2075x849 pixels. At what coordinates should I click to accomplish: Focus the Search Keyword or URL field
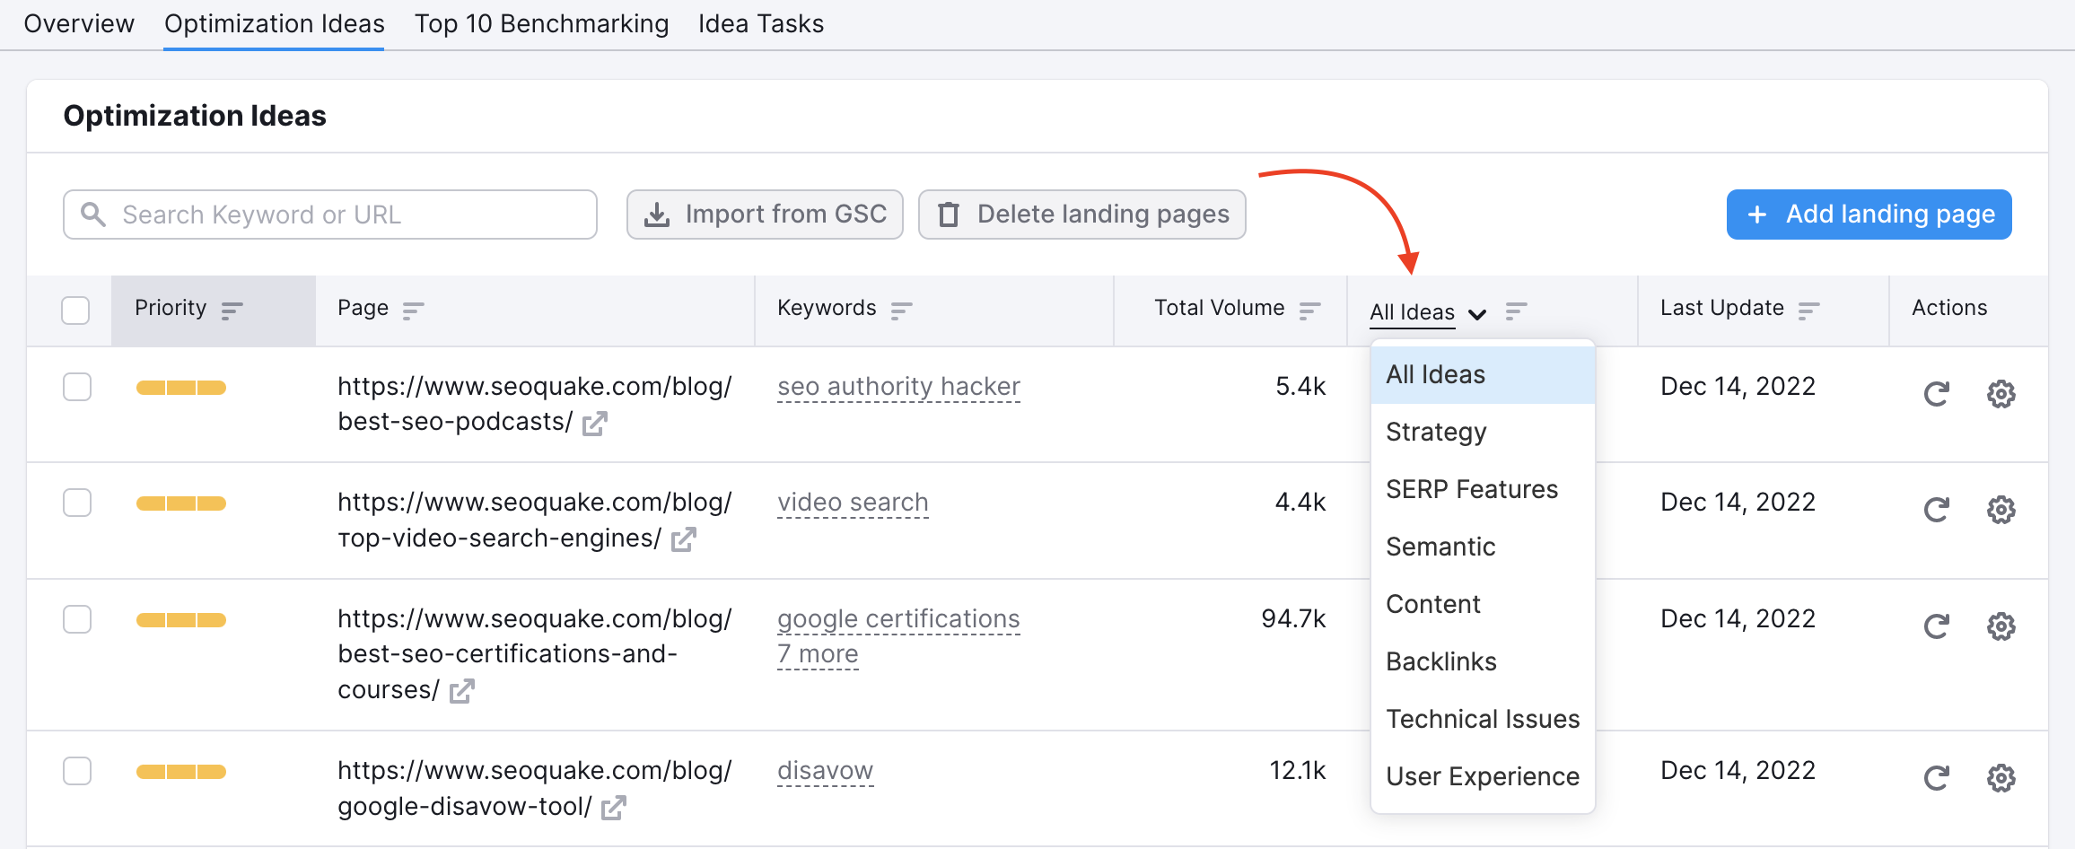point(330,214)
